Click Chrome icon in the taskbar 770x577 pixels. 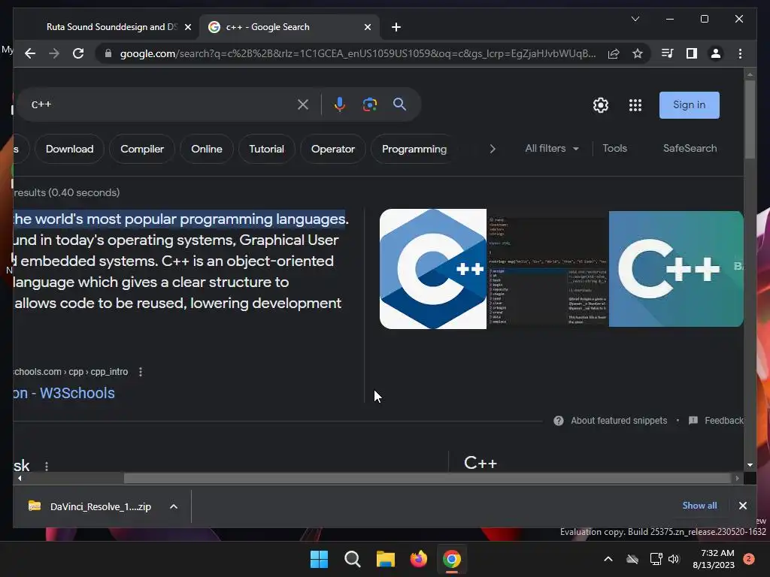pyautogui.click(x=452, y=559)
